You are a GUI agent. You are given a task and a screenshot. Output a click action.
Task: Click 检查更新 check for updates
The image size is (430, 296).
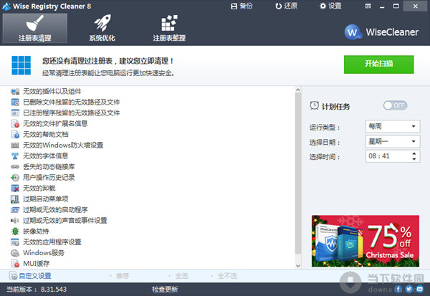(165, 289)
